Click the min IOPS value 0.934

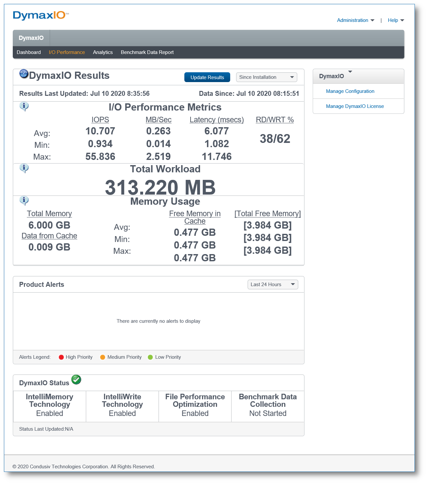pos(100,144)
